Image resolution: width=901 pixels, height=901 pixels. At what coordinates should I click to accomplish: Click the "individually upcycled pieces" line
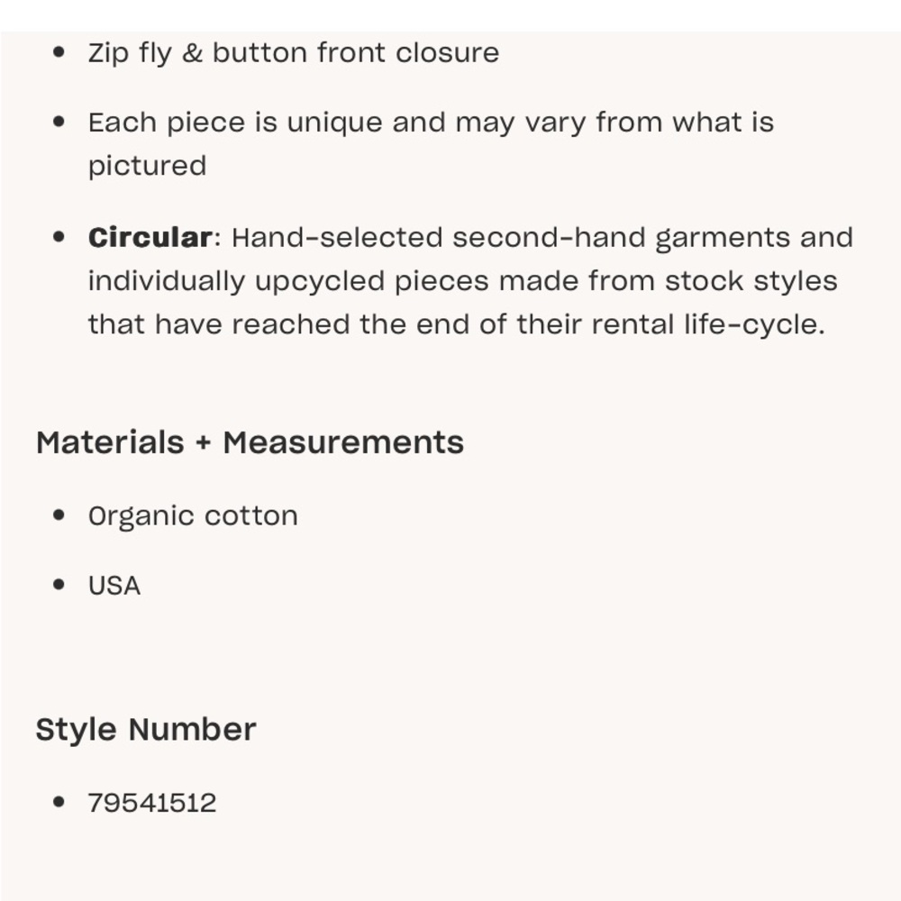pos(462,281)
